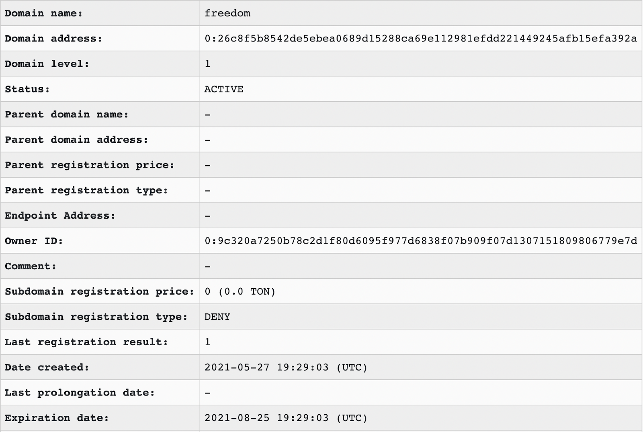Click the 'Status:' row label
643x432 pixels.
(x=27, y=89)
